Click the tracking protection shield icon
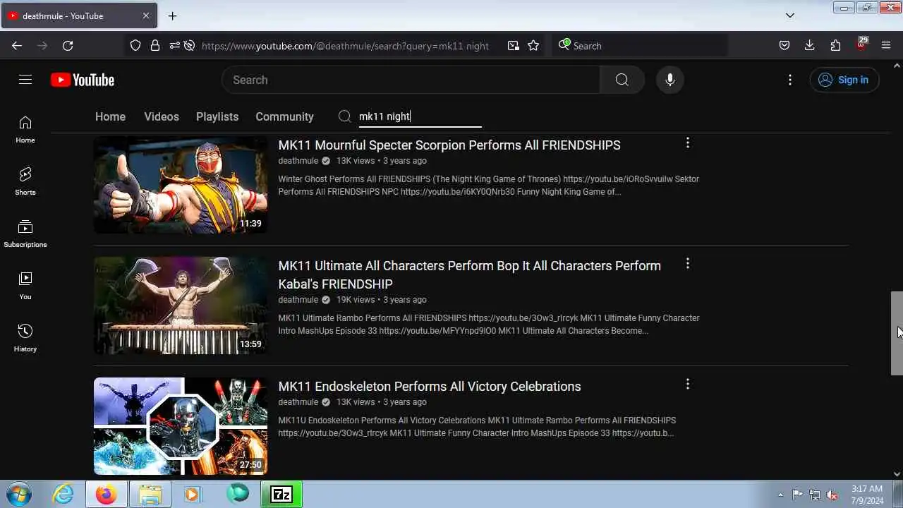The width and height of the screenshot is (903, 508). 135,45
